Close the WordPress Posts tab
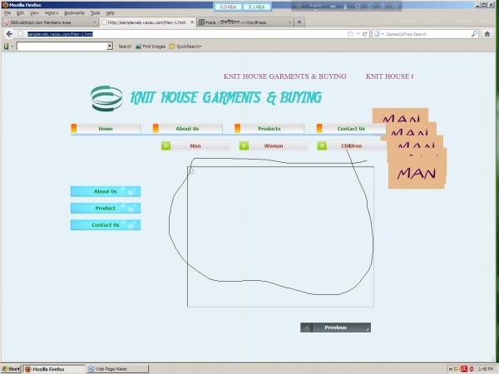The image size is (499, 374). point(289,22)
